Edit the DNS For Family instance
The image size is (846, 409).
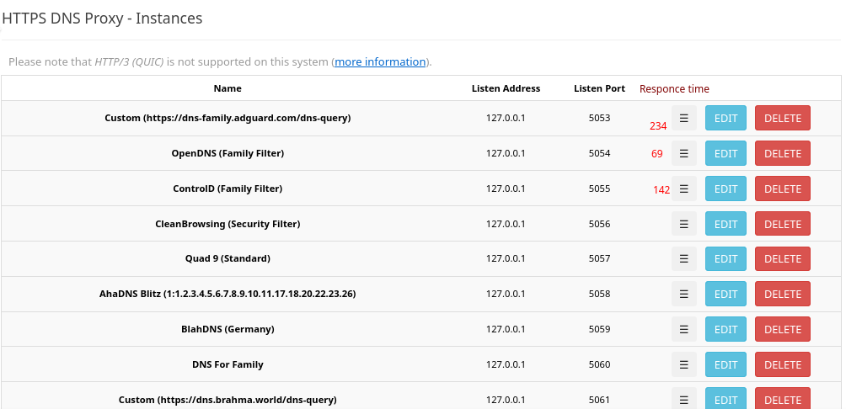coord(726,364)
